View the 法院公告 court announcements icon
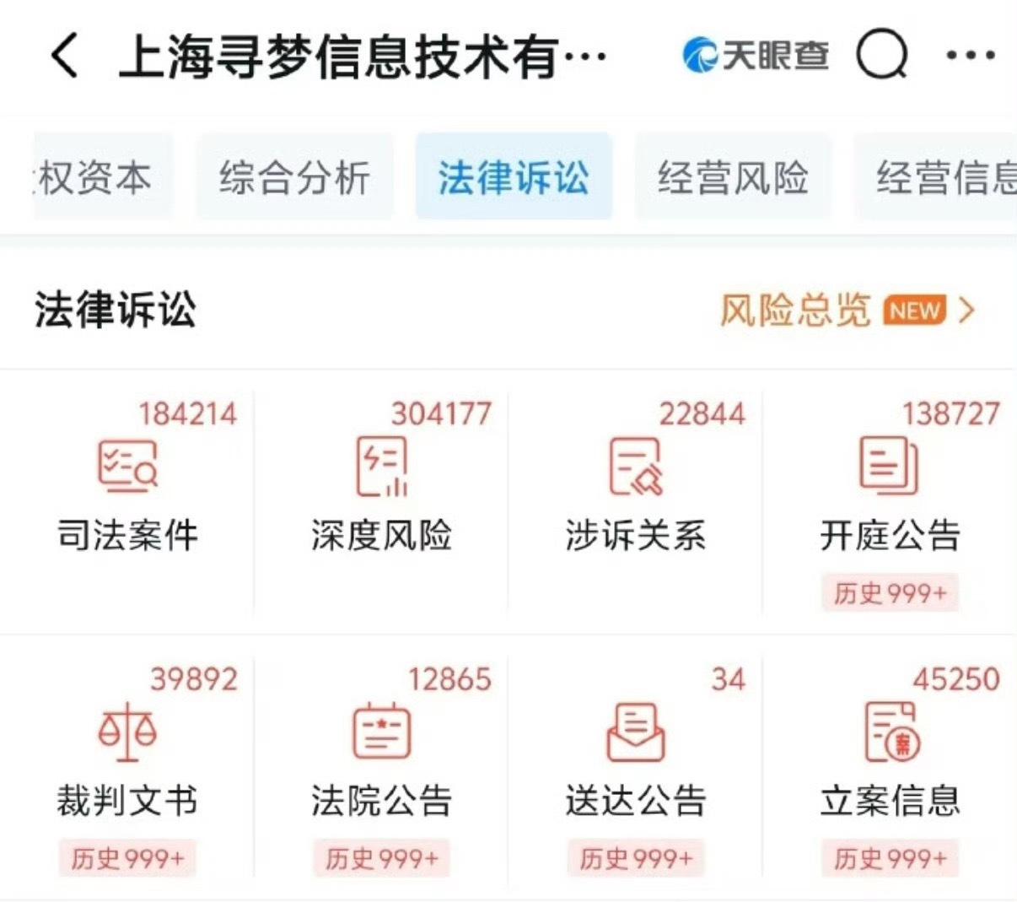1017x902 pixels. click(380, 732)
